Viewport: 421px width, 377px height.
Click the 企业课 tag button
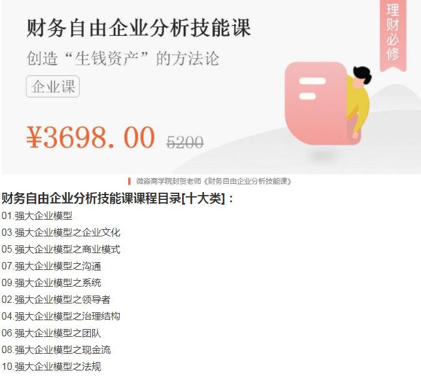[53, 86]
